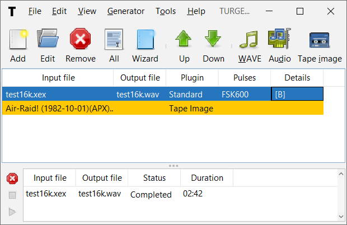Generate WAVE file output icon
The height and width of the screenshot is (225, 347).
pyautogui.click(x=249, y=41)
